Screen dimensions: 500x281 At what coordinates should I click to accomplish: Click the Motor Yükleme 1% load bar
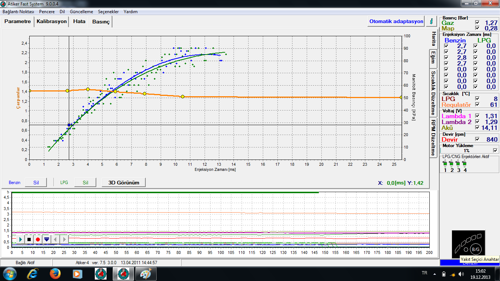[x=467, y=150]
